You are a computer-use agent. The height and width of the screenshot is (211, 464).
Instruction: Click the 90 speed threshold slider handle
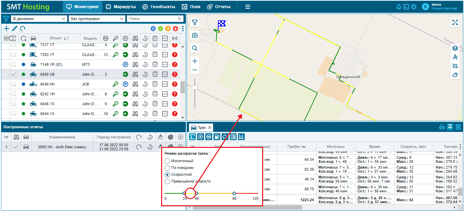(x=234, y=193)
